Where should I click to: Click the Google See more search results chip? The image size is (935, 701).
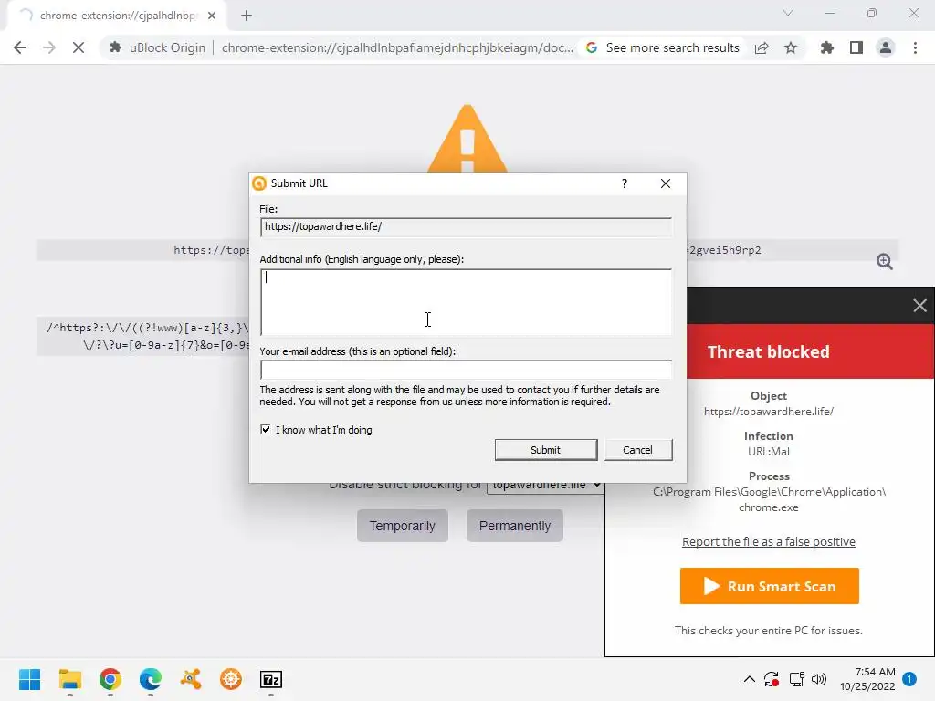pos(663,47)
